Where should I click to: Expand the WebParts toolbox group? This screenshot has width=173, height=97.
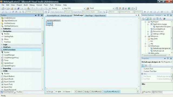pyautogui.click(x=2, y=47)
